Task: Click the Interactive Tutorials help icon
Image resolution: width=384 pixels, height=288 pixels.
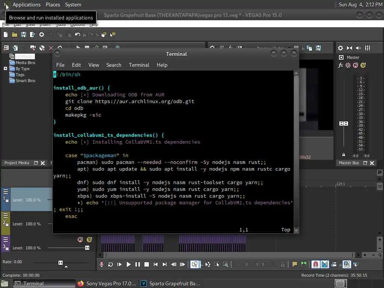Action: 104,34
